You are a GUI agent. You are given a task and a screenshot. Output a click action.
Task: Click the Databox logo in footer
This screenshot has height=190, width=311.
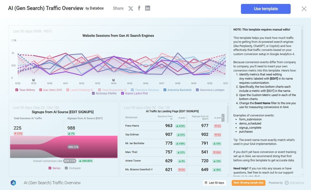13,183
